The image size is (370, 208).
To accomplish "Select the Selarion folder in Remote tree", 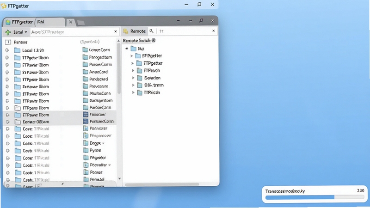I will point(149,78).
